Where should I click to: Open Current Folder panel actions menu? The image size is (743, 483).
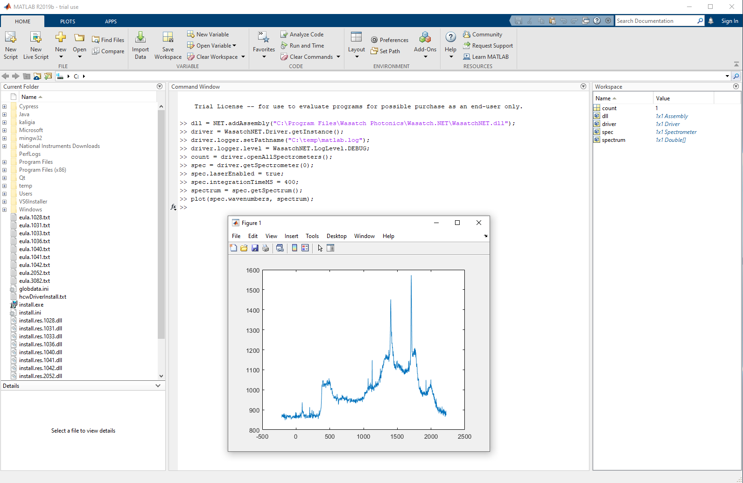pyautogui.click(x=160, y=86)
